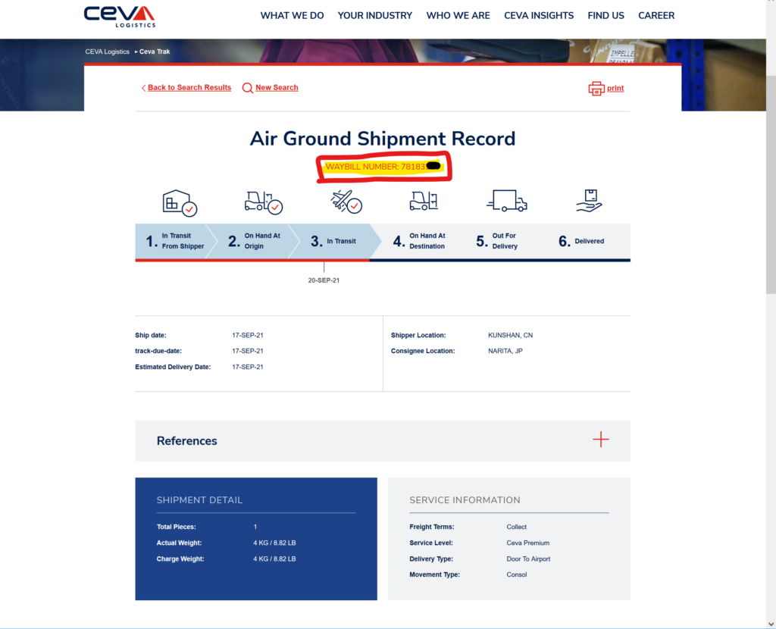Select the forklift icon for On Hand At Destination

click(x=424, y=201)
